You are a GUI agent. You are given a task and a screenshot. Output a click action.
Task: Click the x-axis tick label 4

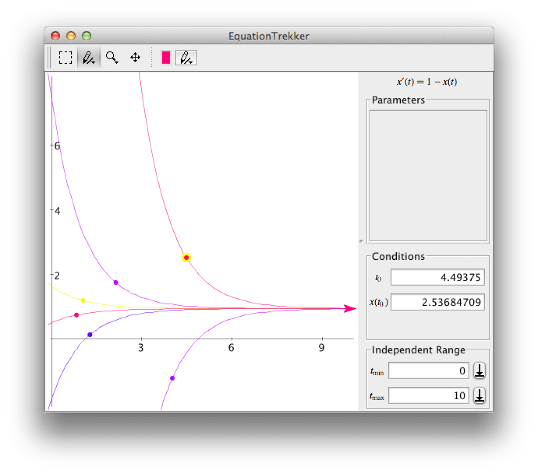click(57, 211)
